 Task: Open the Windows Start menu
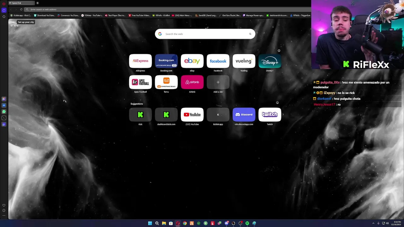pos(150,223)
